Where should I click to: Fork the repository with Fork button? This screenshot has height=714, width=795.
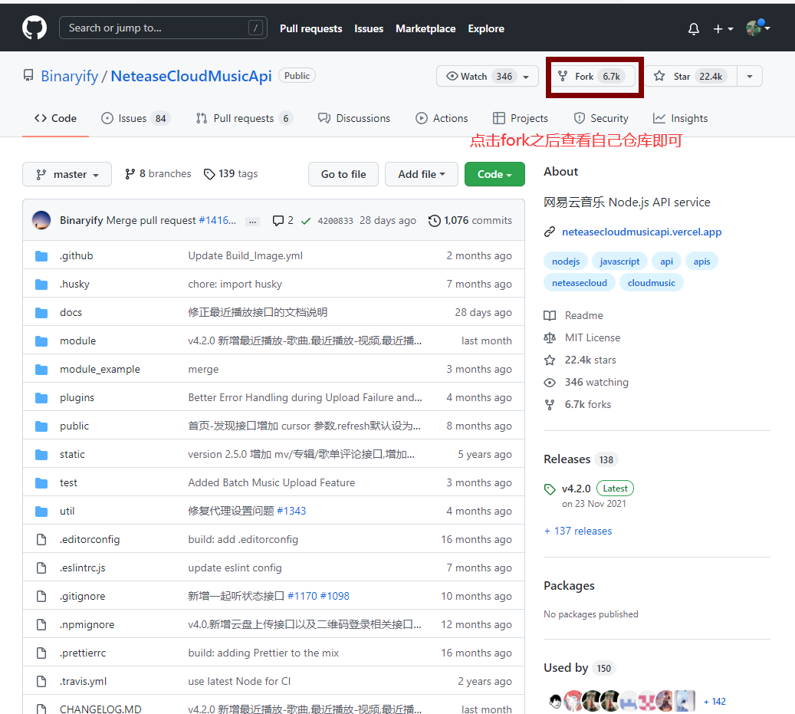point(595,76)
